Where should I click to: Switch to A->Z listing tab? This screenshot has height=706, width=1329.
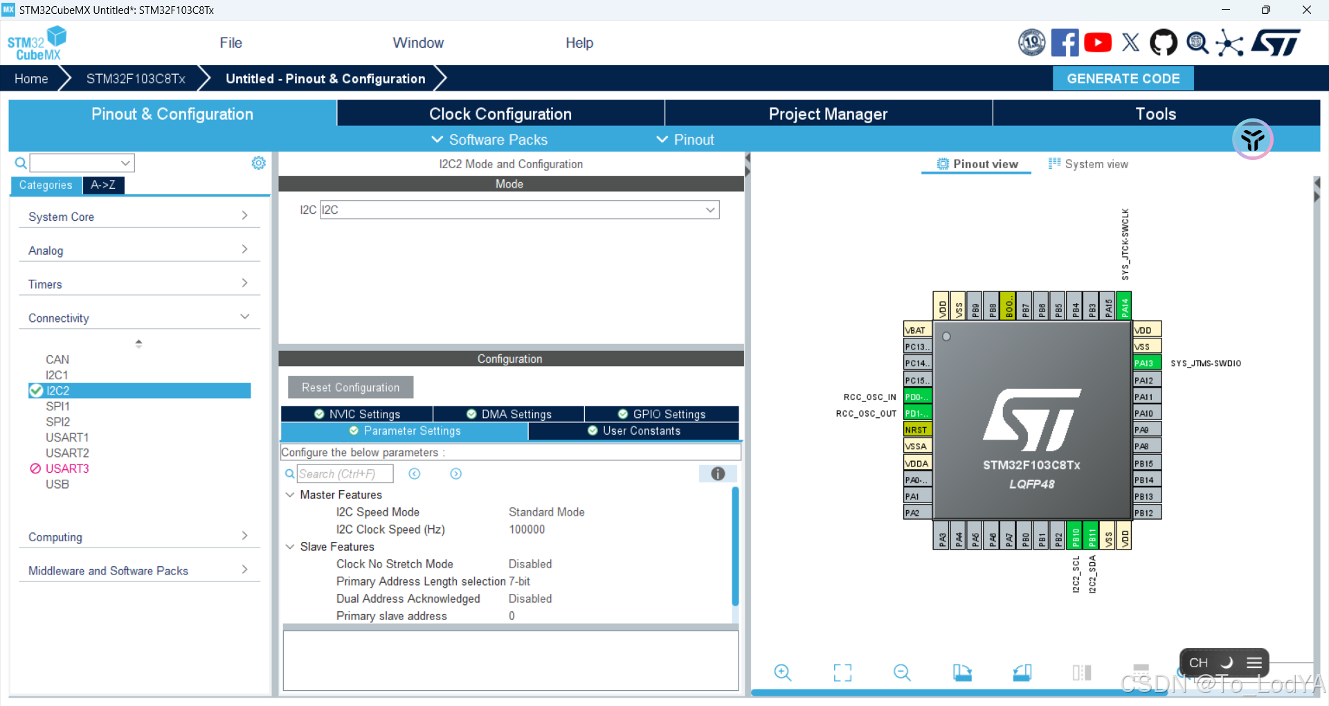click(x=103, y=185)
